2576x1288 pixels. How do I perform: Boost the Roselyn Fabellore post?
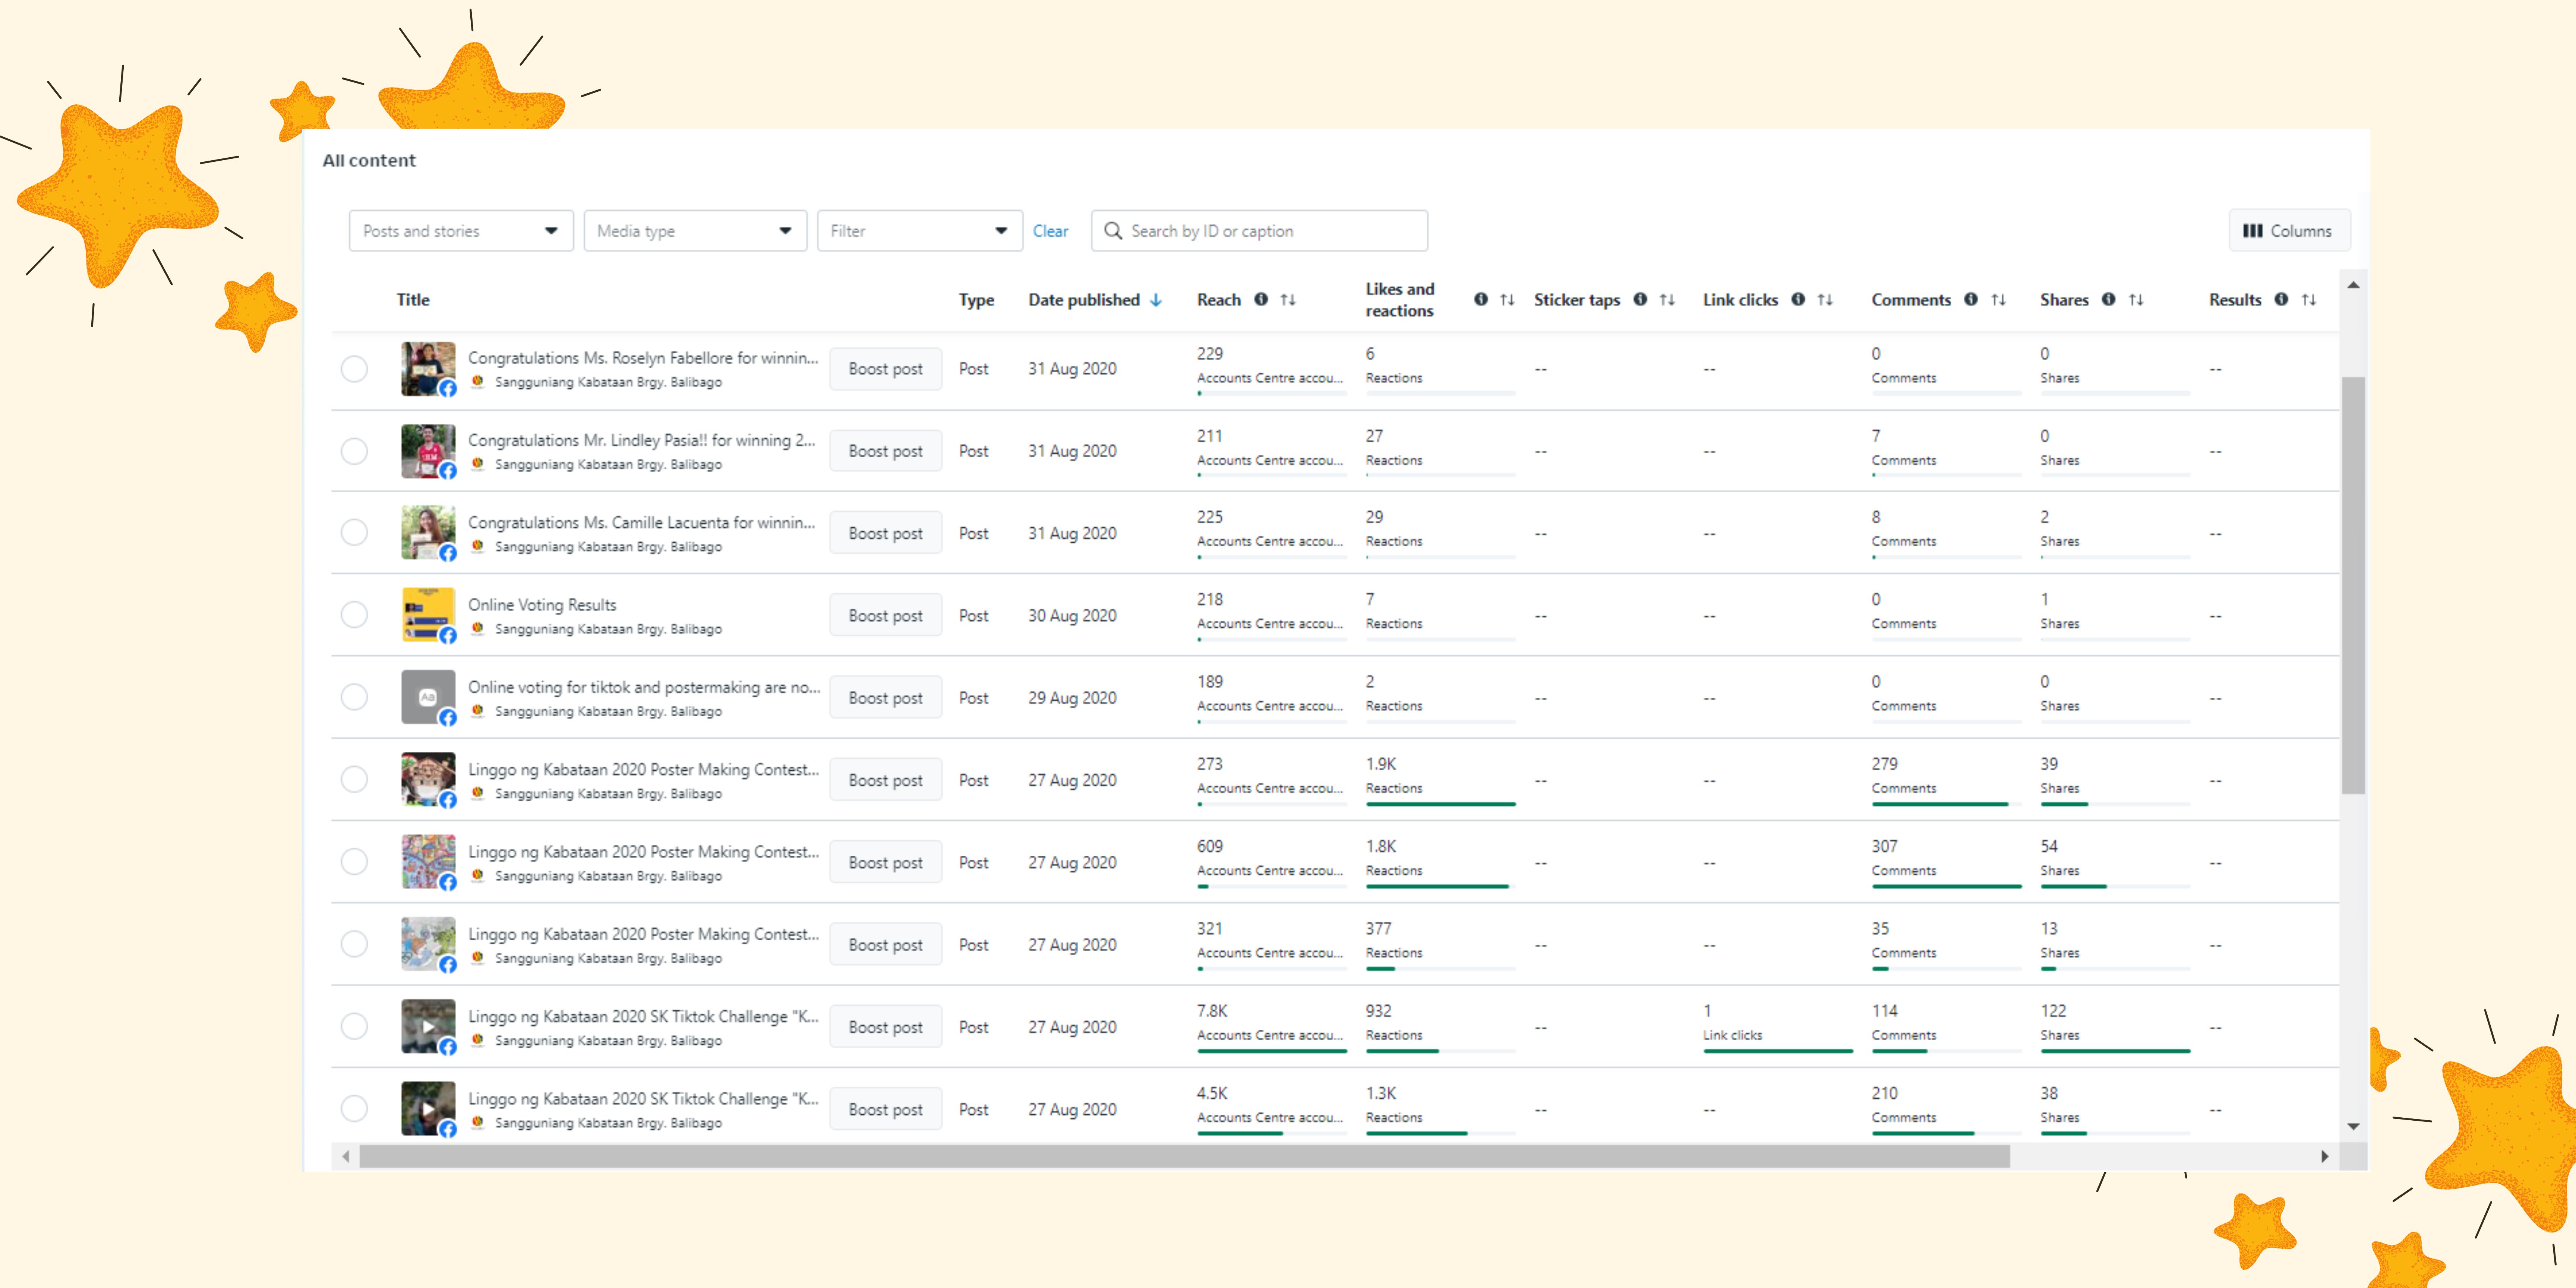(885, 369)
